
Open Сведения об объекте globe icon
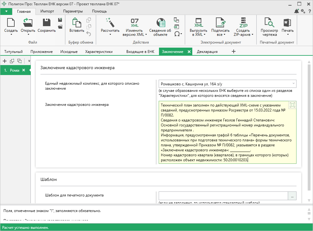(160, 22)
